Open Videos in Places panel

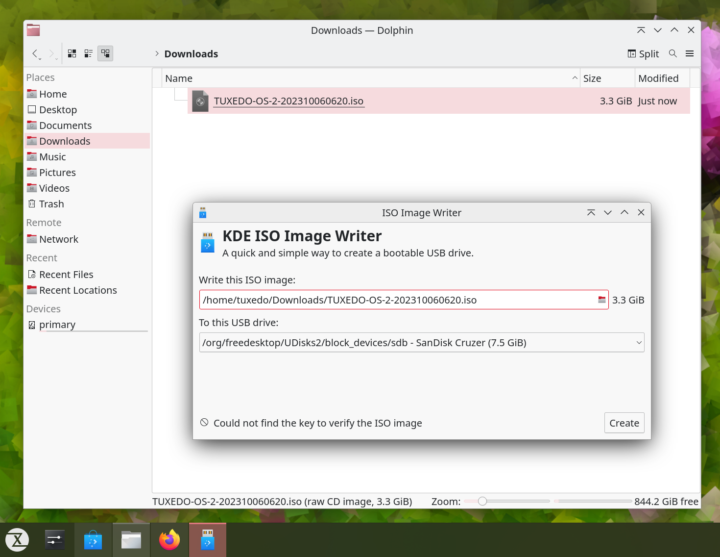click(x=87, y=188)
